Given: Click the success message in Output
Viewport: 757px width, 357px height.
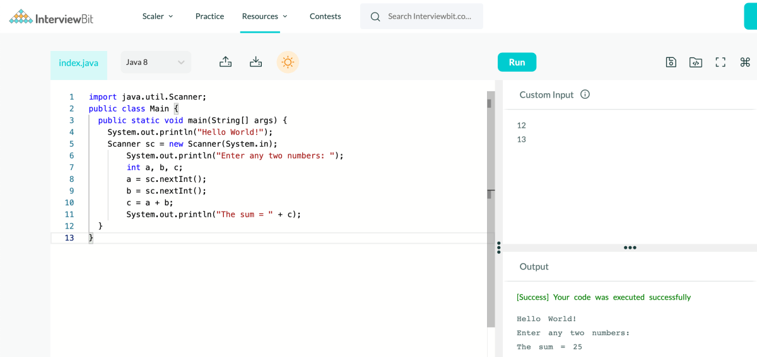Looking at the screenshot, I should click(x=604, y=297).
